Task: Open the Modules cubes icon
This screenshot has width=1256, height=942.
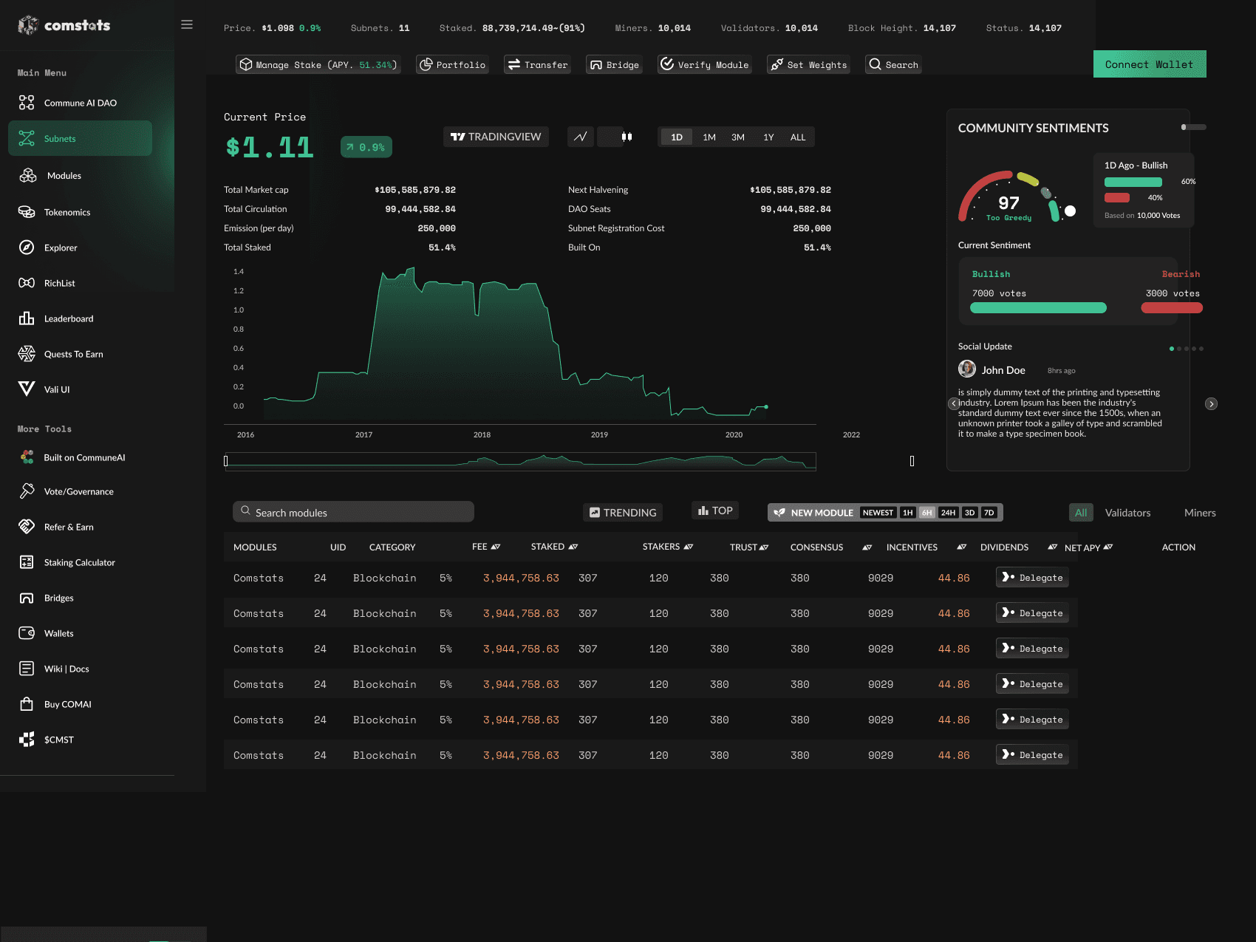Action: click(28, 175)
